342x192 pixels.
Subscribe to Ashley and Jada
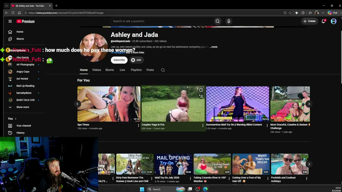pyautogui.click(x=119, y=60)
